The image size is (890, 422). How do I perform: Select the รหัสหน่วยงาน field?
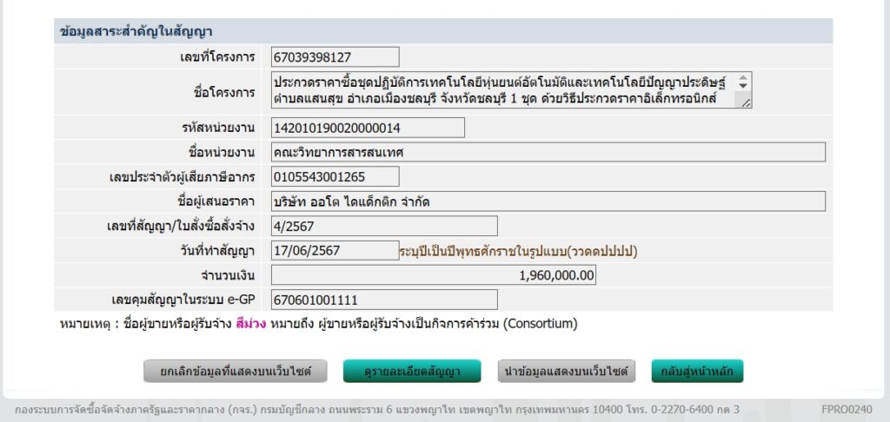pos(368,128)
